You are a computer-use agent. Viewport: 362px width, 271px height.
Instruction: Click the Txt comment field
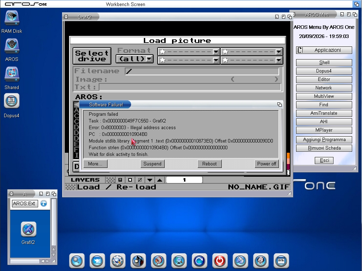click(x=190, y=87)
